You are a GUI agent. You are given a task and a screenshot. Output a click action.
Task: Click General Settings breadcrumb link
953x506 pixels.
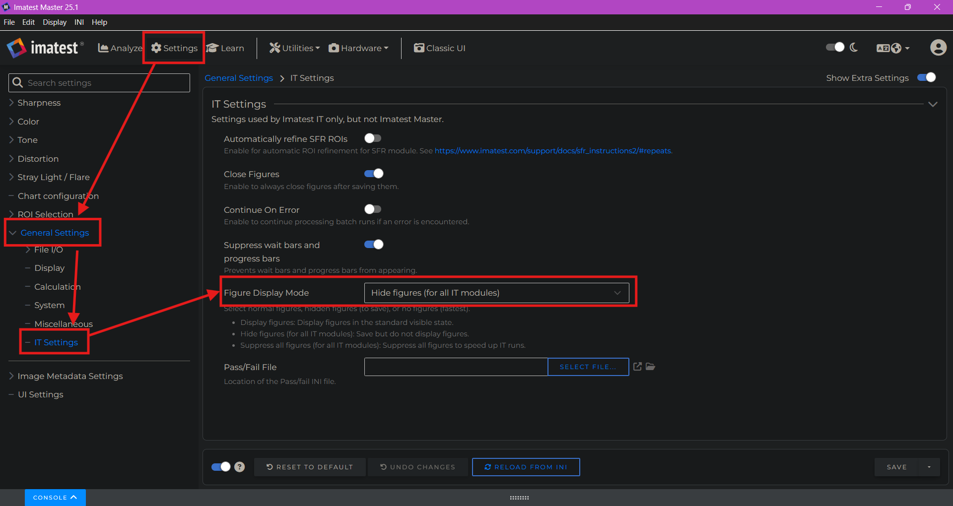point(239,78)
